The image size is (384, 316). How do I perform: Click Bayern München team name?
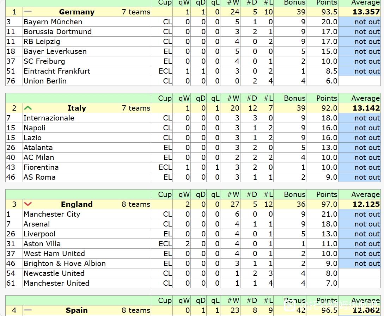pos(53,22)
